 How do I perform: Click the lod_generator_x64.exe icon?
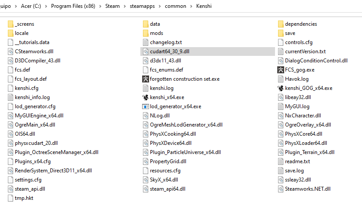(x=146, y=106)
